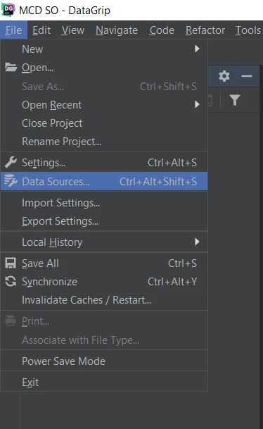Open the Edit menu

[41, 30]
